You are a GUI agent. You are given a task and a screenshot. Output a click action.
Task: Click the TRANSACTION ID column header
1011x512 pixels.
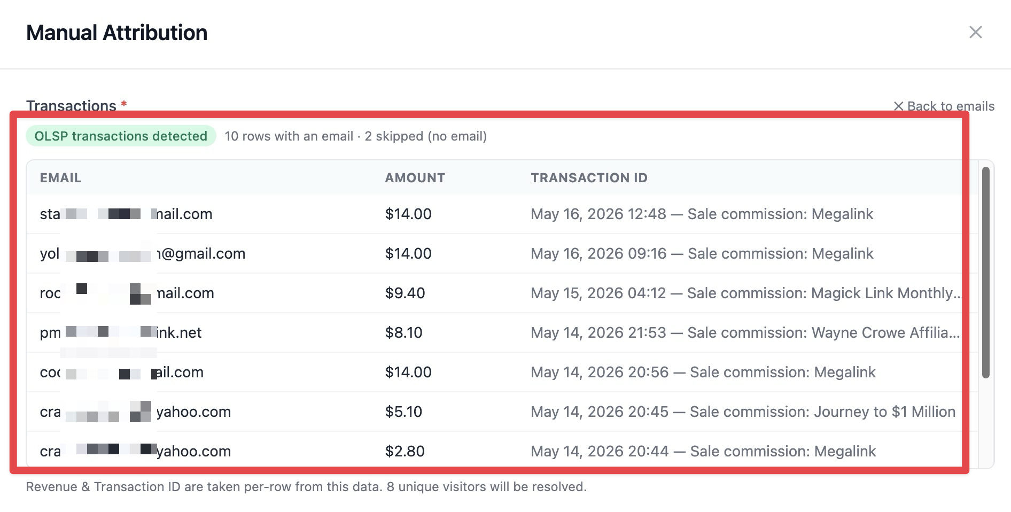click(x=589, y=178)
